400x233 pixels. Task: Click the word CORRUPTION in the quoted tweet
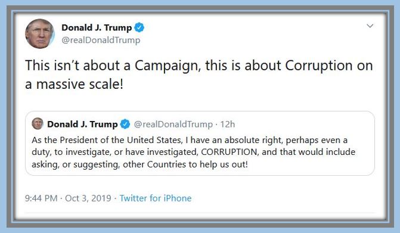[x=229, y=152]
